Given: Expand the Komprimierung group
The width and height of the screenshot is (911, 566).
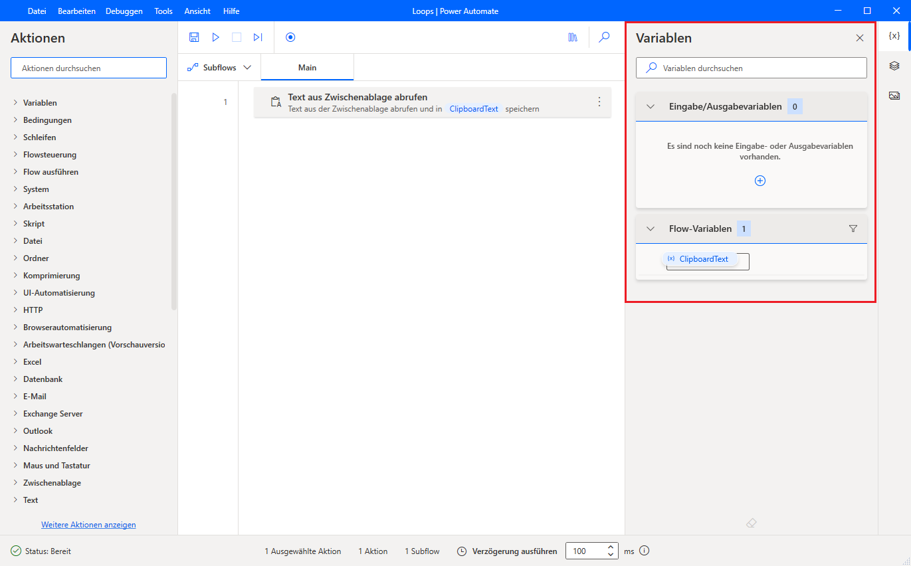Looking at the screenshot, I should pos(15,275).
